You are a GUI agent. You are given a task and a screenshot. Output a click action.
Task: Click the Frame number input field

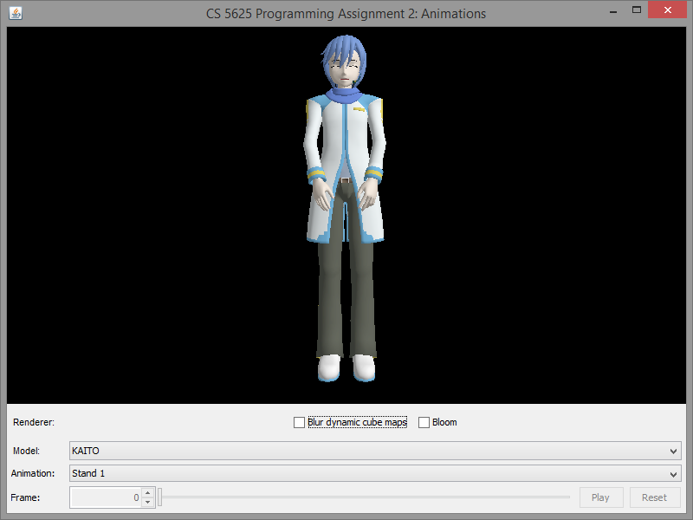(x=105, y=497)
